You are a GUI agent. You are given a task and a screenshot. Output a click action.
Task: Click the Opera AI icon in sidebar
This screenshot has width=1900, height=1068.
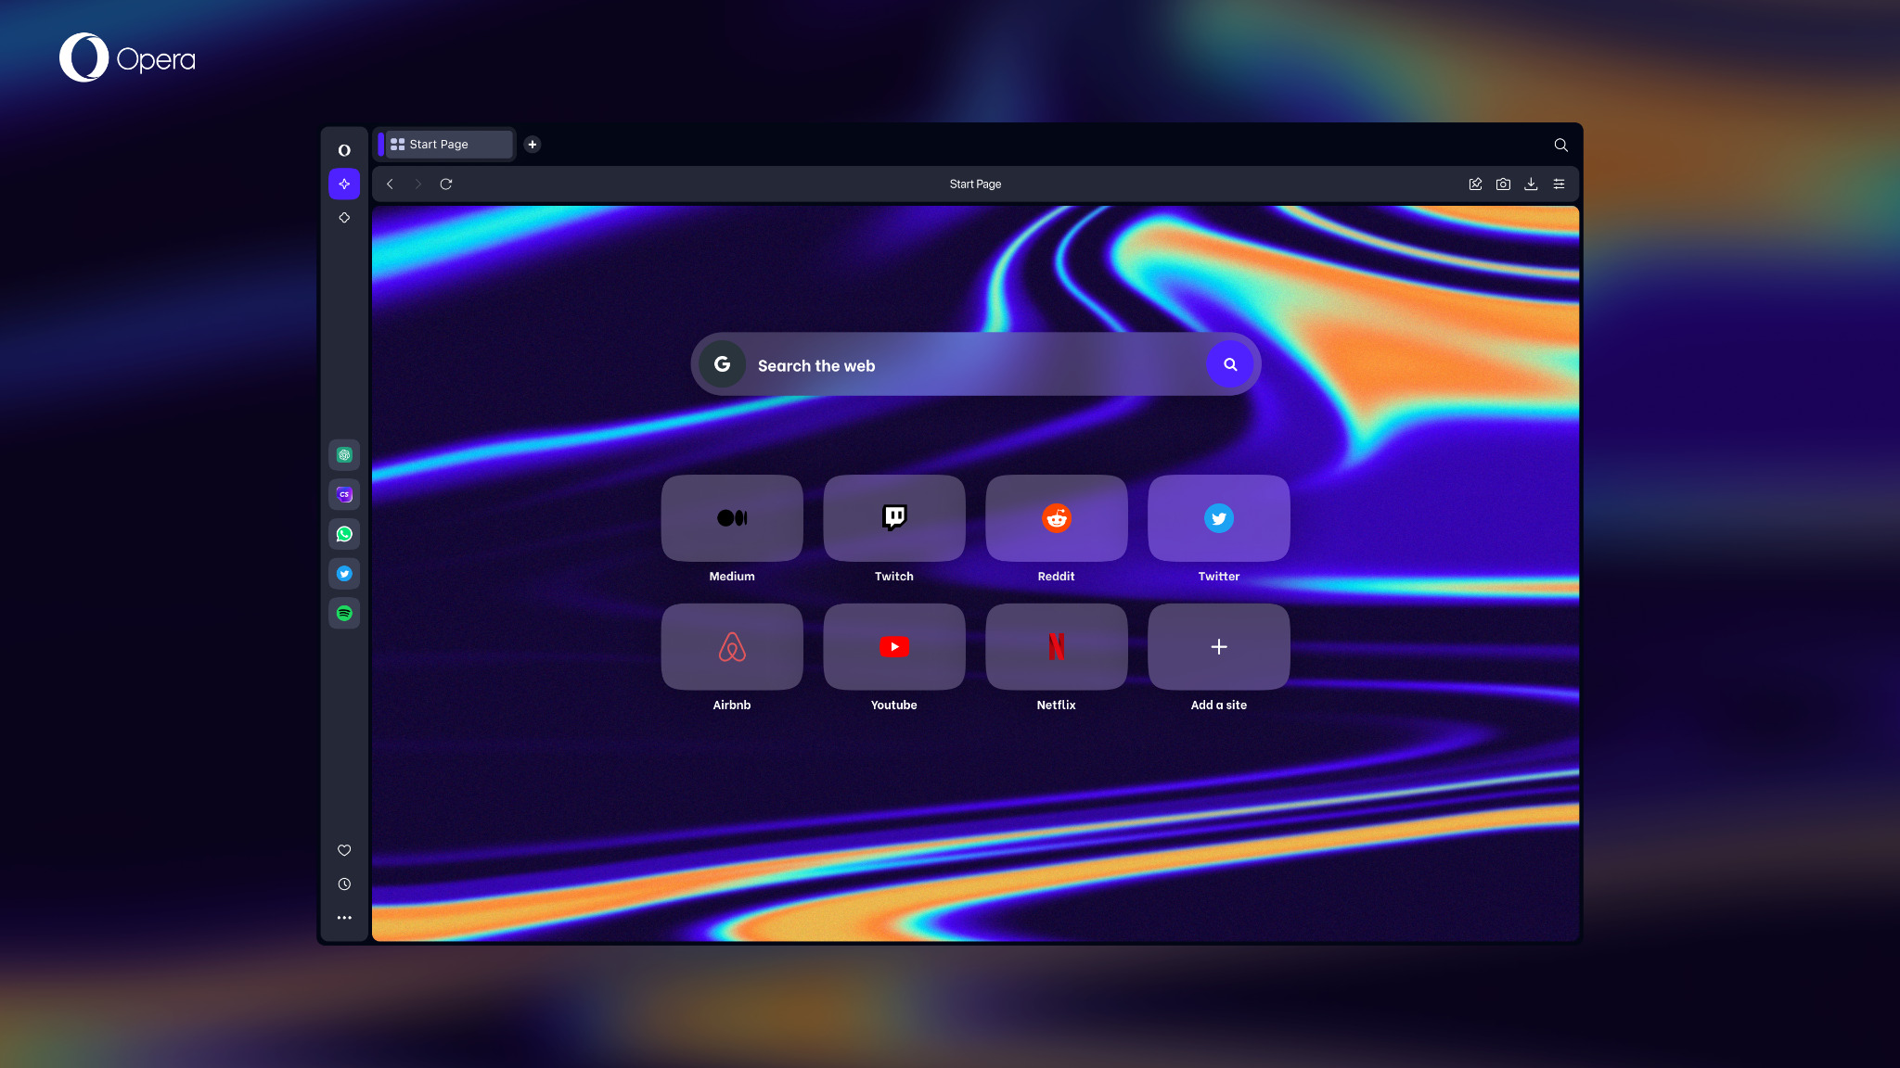tap(344, 184)
